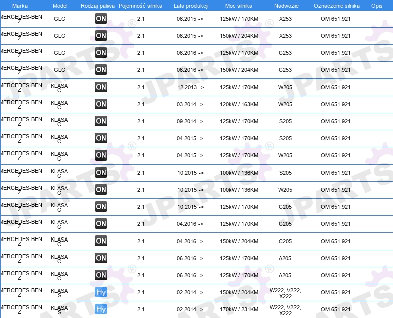Viewport: 393px width, 318px height.
Task: Select the Marka column header
Action: [x=20, y=6]
